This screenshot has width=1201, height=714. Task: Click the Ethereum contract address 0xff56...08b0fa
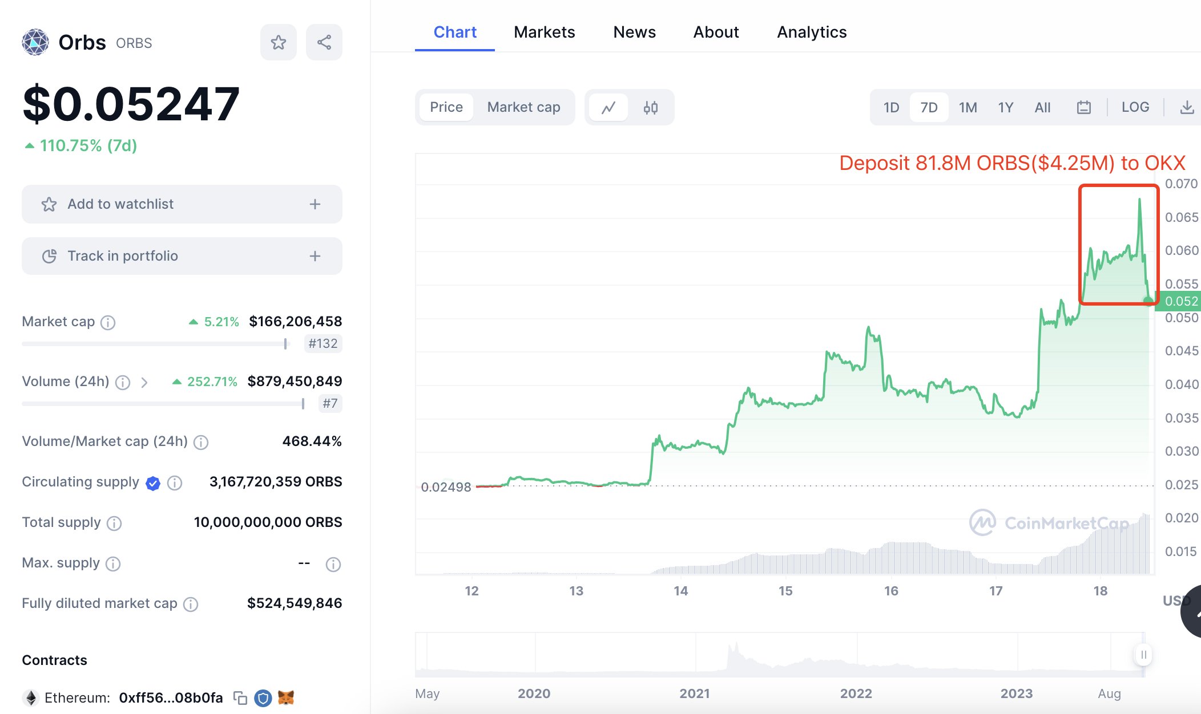(171, 698)
